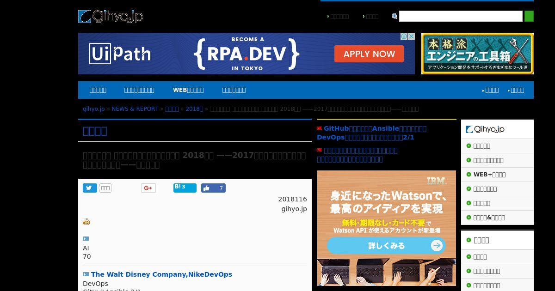Open NEWS & REPORT in the breadcrumb
This screenshot has height=291, width=555.
click(135, 109)
